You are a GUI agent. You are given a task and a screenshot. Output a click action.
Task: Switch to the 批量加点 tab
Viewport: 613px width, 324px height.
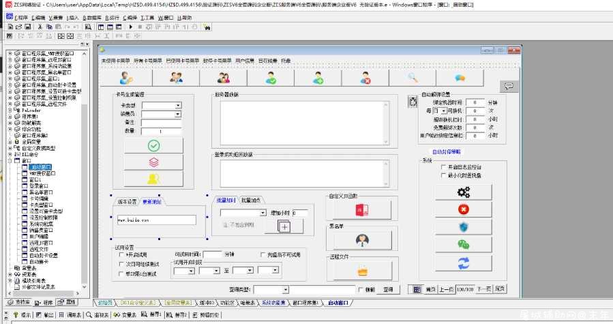[251, 200]
